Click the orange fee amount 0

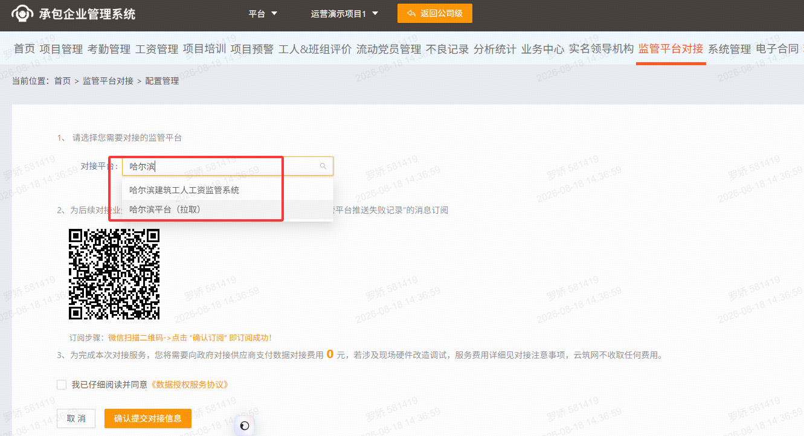(330, 354)
